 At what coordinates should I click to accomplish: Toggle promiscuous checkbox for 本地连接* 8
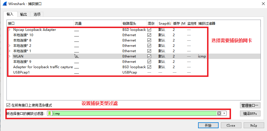149,40
